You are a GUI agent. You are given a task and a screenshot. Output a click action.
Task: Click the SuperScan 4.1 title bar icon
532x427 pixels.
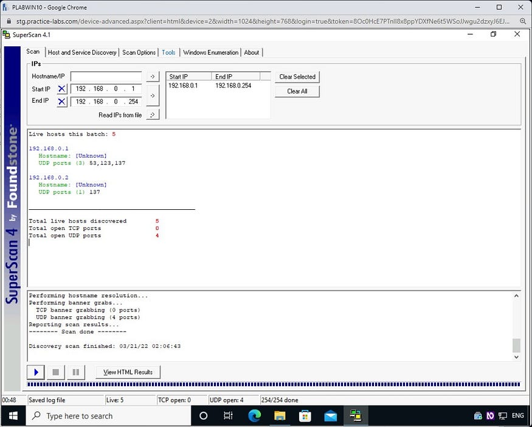click(x=6, y=35)
